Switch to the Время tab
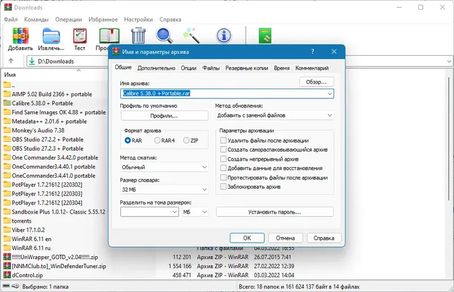Screen dimensions: 454x292 [x=281, y=68]
